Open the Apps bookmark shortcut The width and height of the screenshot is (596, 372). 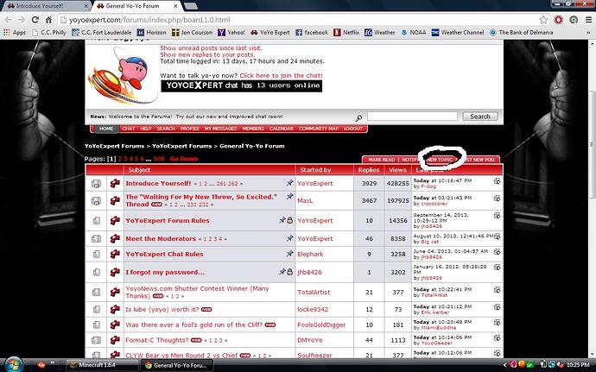click(x=15, y=33)
